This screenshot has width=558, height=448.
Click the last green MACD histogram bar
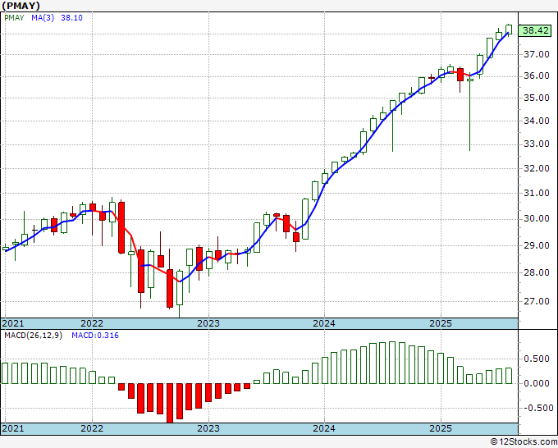[509, 376]
